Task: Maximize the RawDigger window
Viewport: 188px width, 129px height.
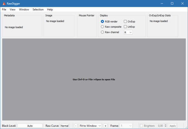Action: [172, 4]
